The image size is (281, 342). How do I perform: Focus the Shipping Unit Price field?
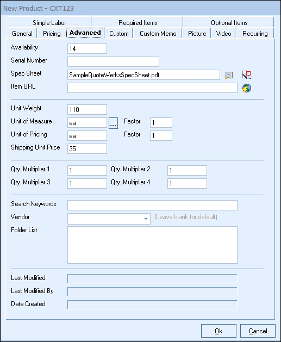[x=87, y=149]
